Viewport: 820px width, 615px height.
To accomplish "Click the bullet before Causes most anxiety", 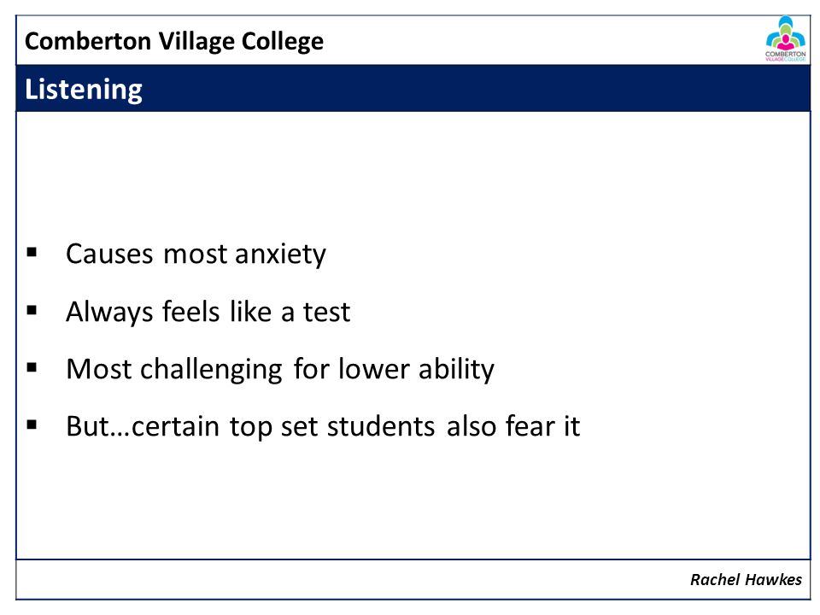I will [32, 253].
